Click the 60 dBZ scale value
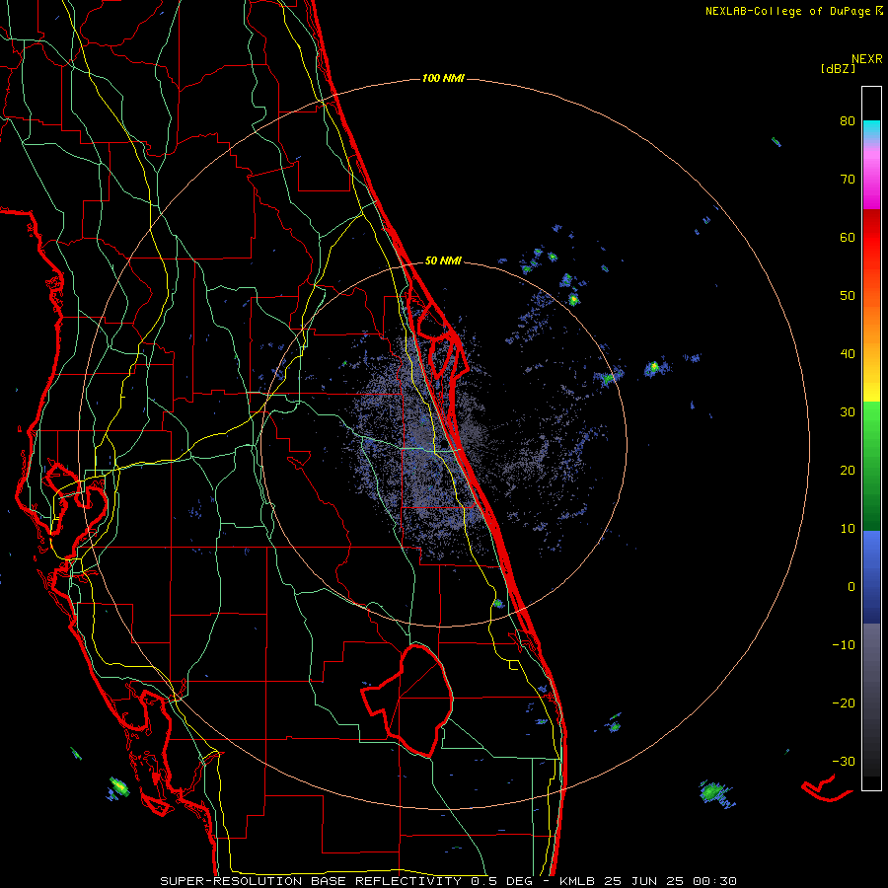888x888 pixels. pos(848,237)
